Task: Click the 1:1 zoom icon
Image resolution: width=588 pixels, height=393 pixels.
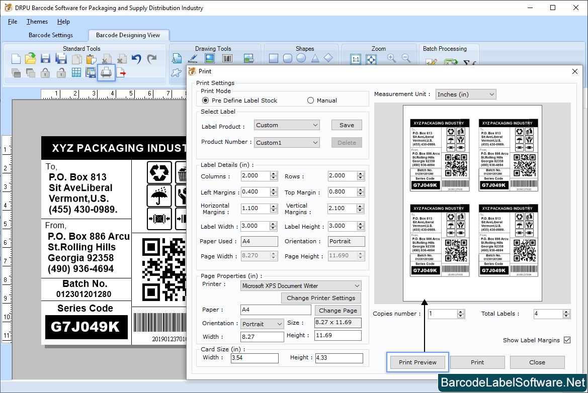Action: click(x=355, y=59)
